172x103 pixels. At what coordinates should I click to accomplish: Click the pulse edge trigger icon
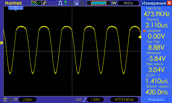[60, 3]
